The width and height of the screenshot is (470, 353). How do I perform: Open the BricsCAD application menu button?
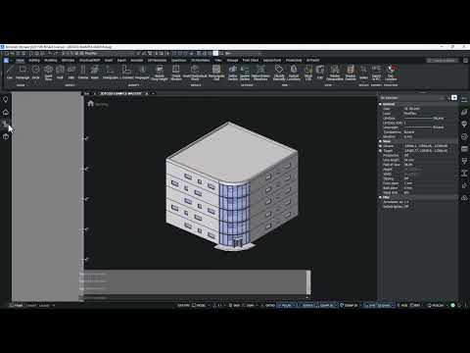pos(6,61)
